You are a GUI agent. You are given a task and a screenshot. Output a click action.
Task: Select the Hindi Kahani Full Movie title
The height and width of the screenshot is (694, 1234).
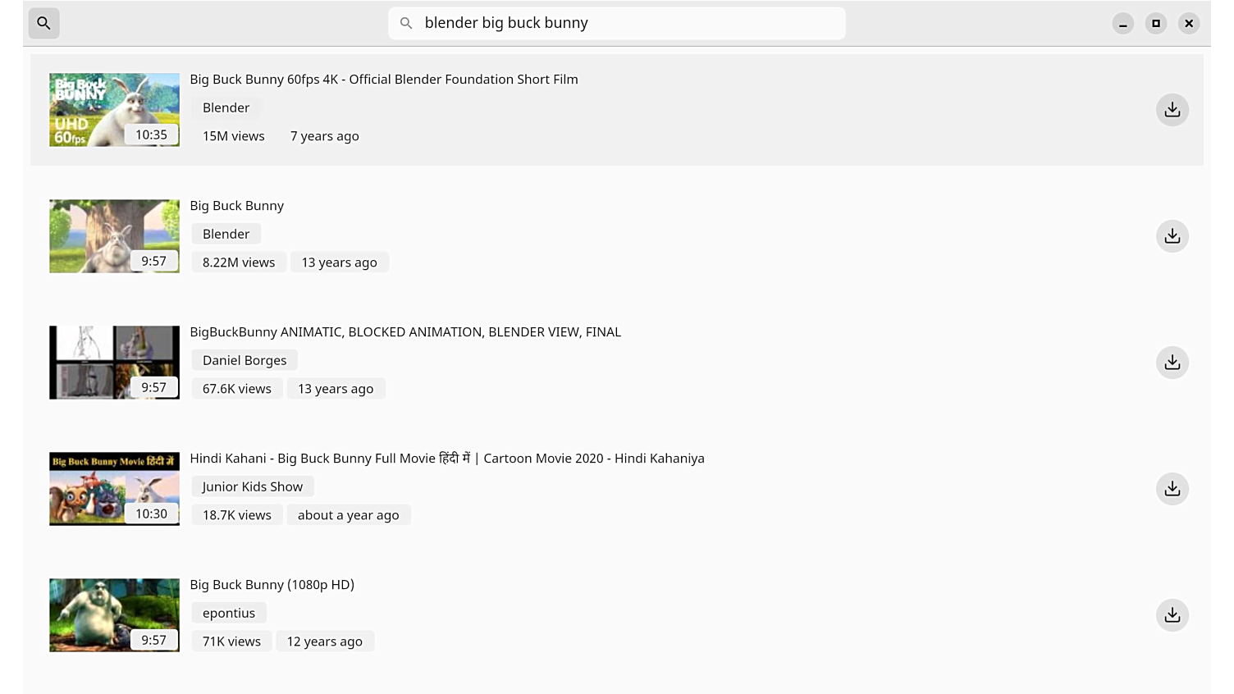pos(446,459)
